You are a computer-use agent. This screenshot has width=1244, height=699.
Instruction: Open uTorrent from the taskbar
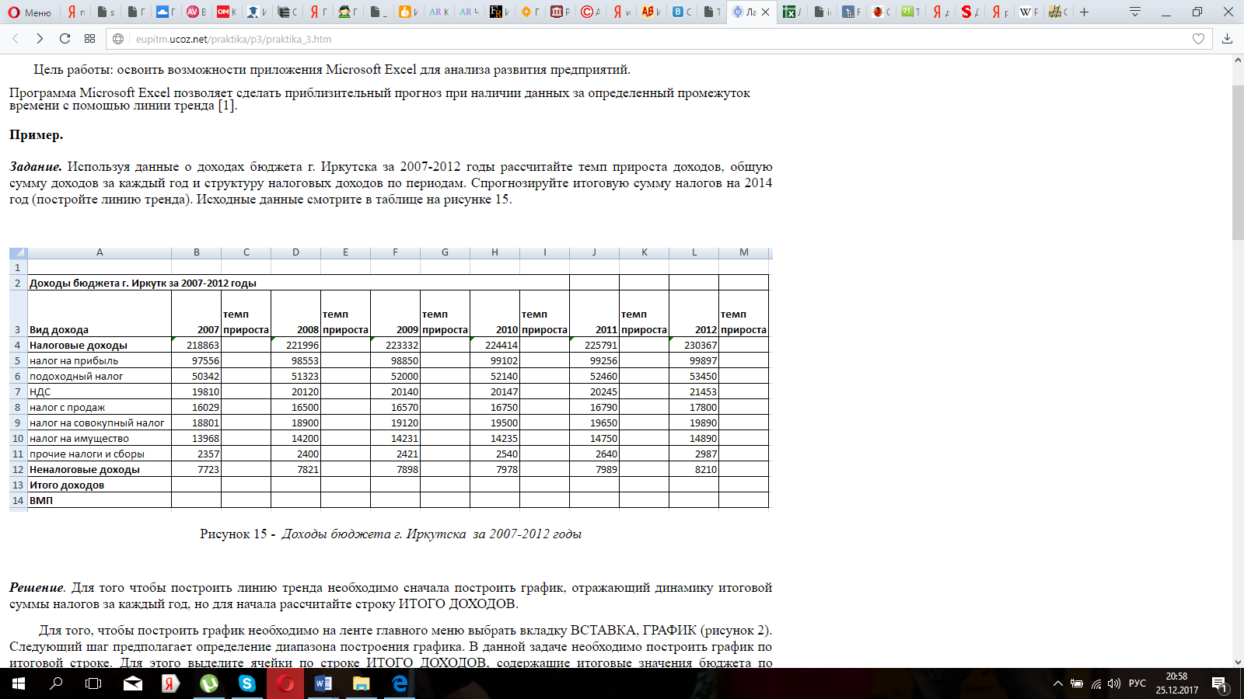(209, 683)
